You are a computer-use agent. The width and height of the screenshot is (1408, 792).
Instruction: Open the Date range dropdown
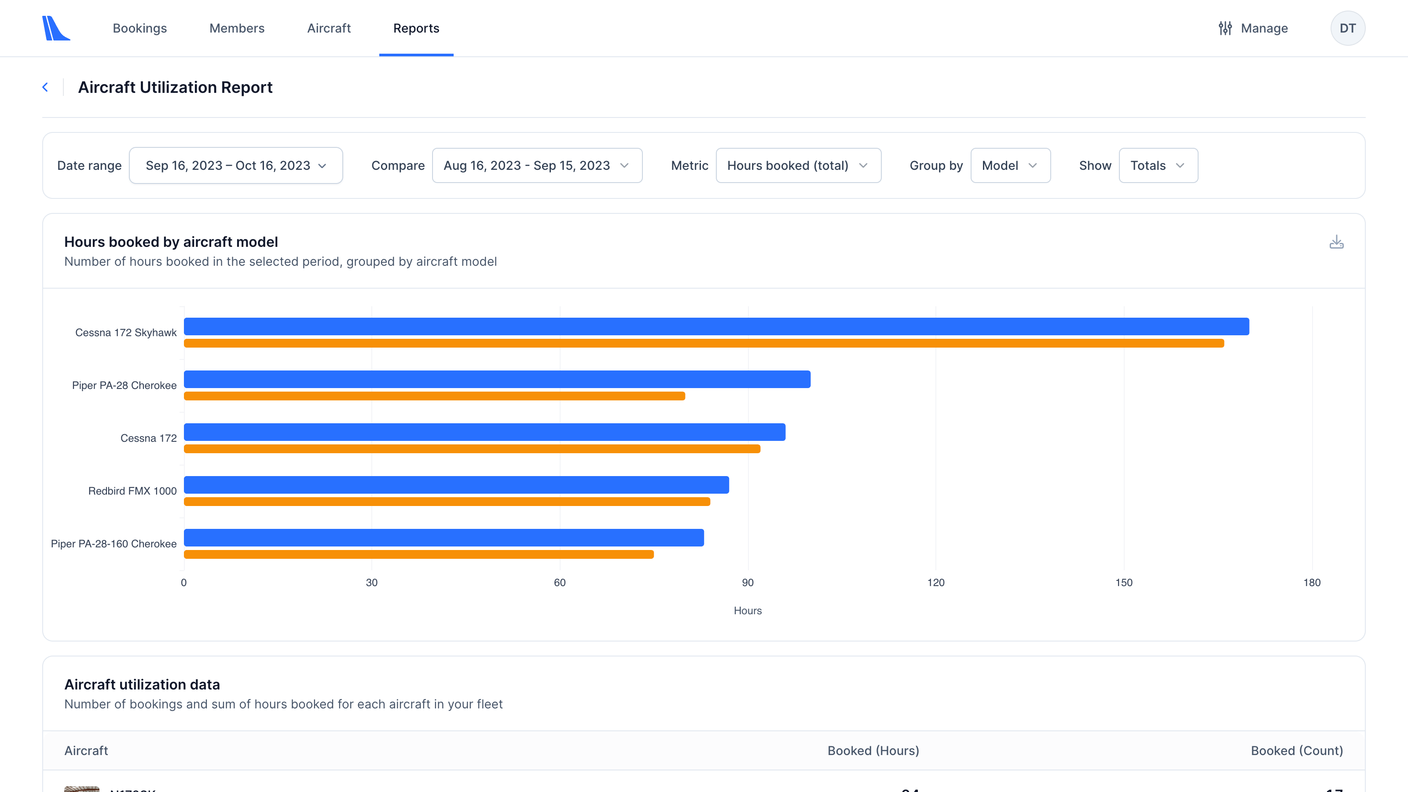click(235, 165)
